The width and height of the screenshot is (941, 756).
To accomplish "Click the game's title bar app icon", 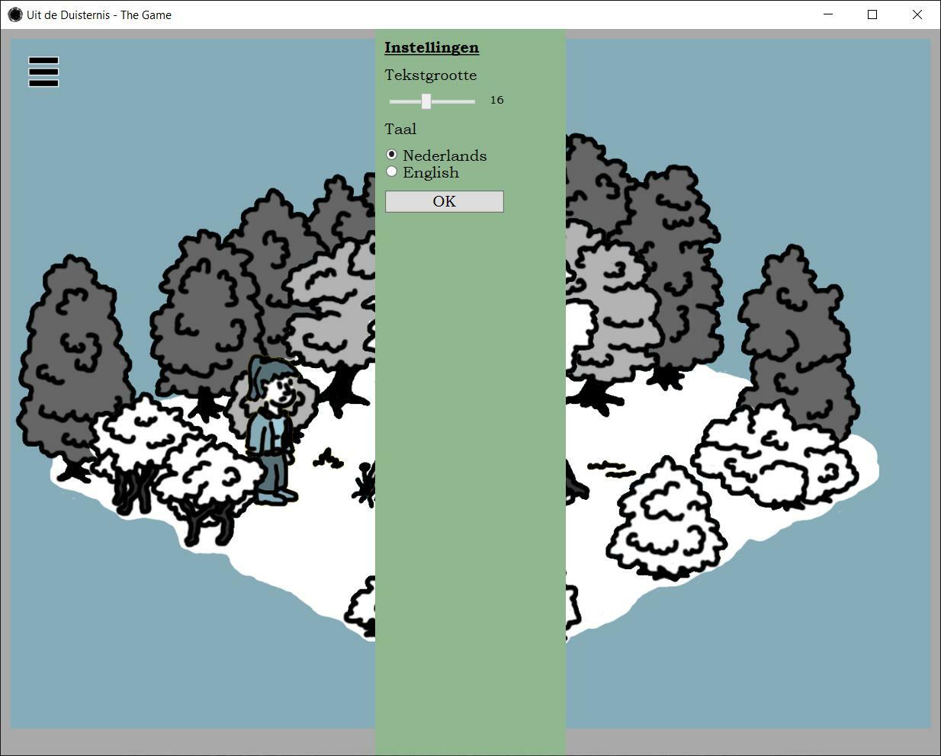I will pyautogui.click(x=14, y=14).
